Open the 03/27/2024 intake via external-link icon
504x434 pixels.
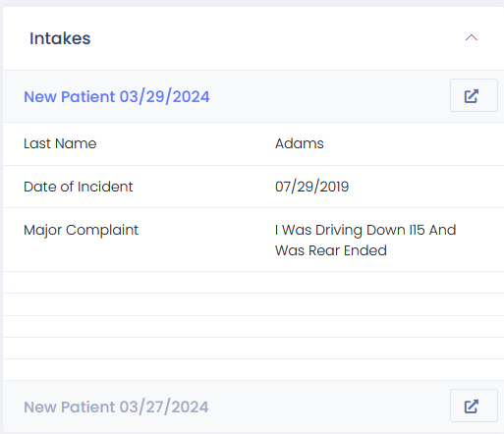pyautogui.click(x=474, y=406)
